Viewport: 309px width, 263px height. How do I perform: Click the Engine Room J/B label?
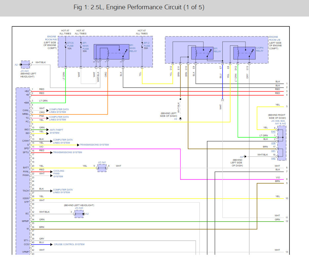pyautogui.click(x=275, y=43)
